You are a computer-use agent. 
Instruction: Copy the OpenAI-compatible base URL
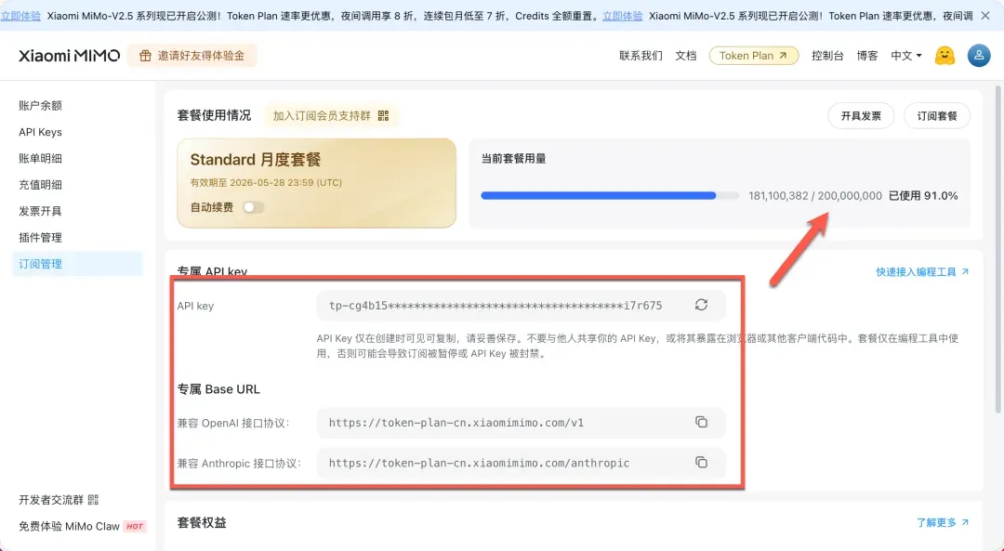(x=701, y=422)
